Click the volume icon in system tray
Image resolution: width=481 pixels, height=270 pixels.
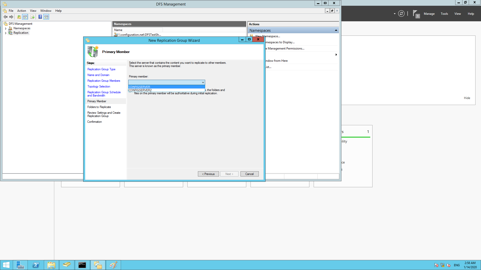point(448,265)
